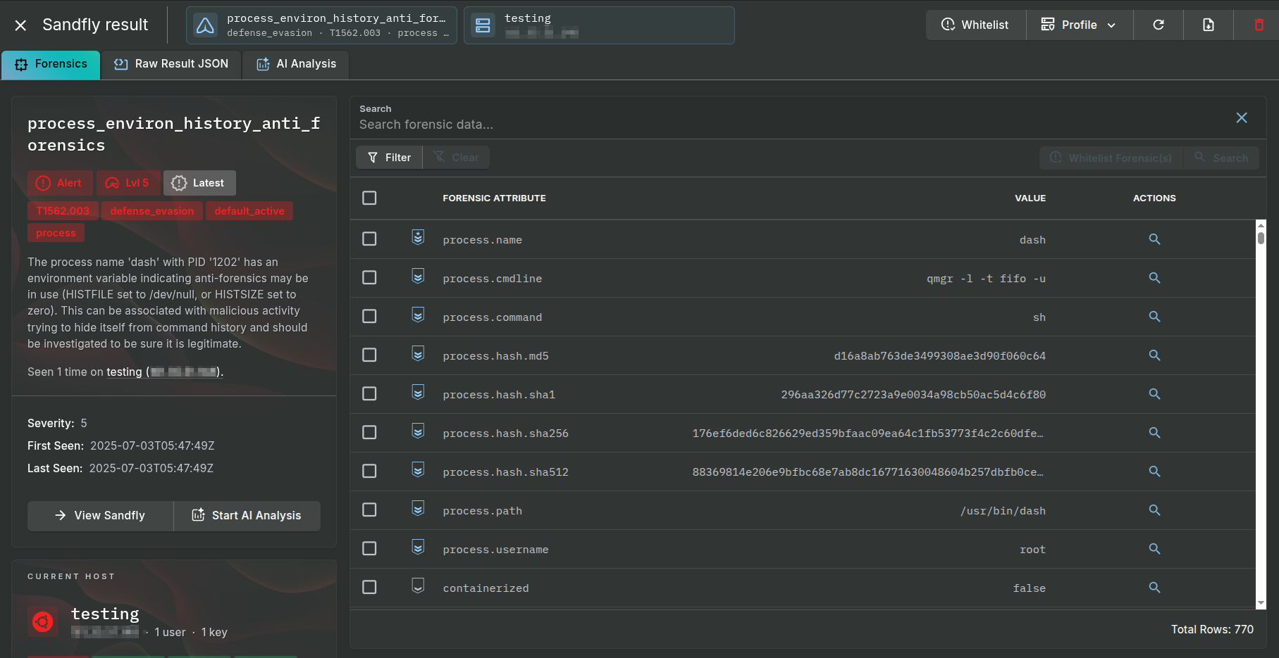The height and width of the screenshot is (658, 1279).
Task: Click the Whitelist button
Action: point(975,25)
